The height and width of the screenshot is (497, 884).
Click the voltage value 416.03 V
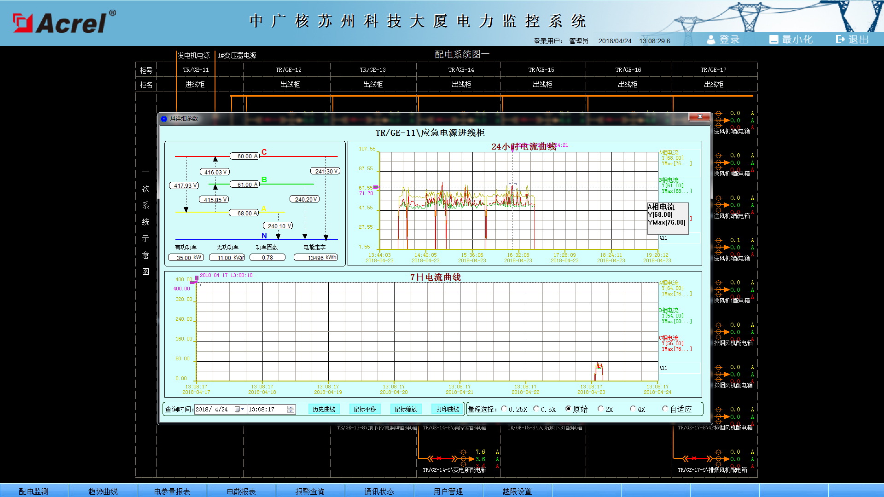(x=215, y=172)
